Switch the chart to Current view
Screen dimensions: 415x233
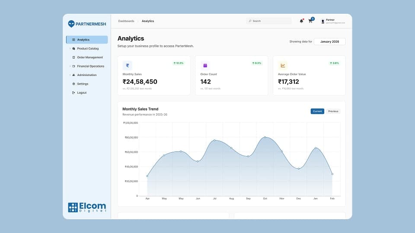(x=317, y=111)
